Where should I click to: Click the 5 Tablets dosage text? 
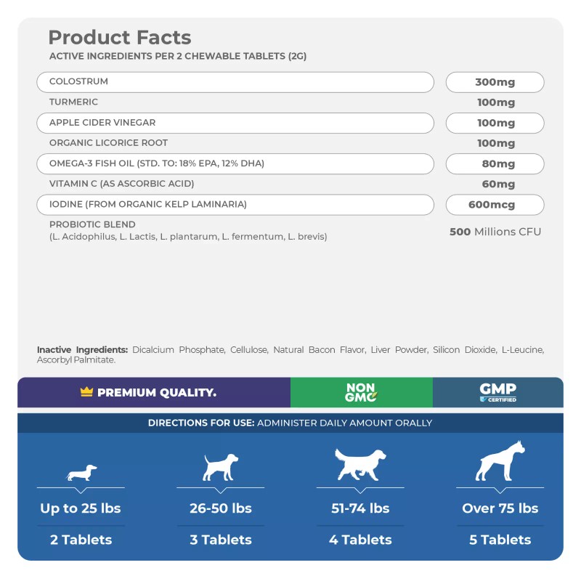tap(500, 540)
